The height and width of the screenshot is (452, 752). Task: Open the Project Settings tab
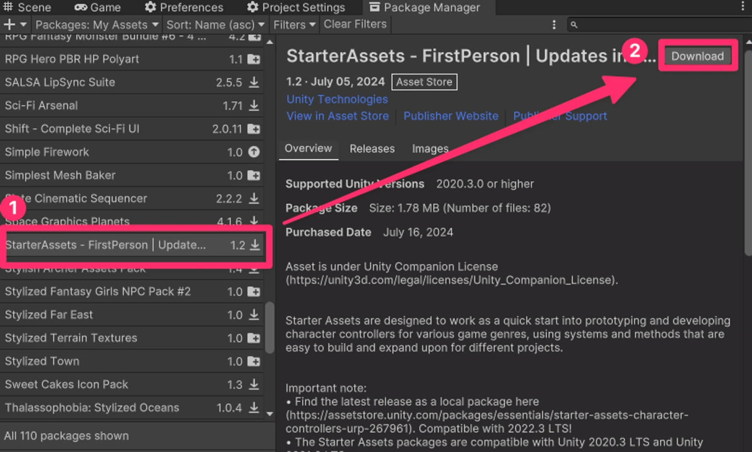pyautogui.click(x=296, y=7)
